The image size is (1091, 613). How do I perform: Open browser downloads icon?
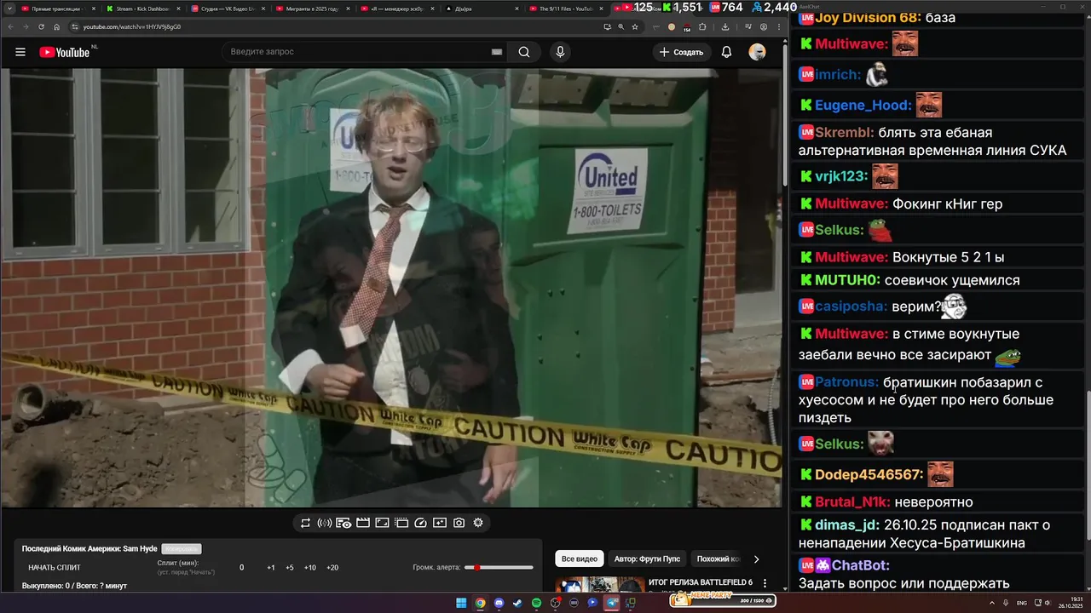[x=724, y=26]
